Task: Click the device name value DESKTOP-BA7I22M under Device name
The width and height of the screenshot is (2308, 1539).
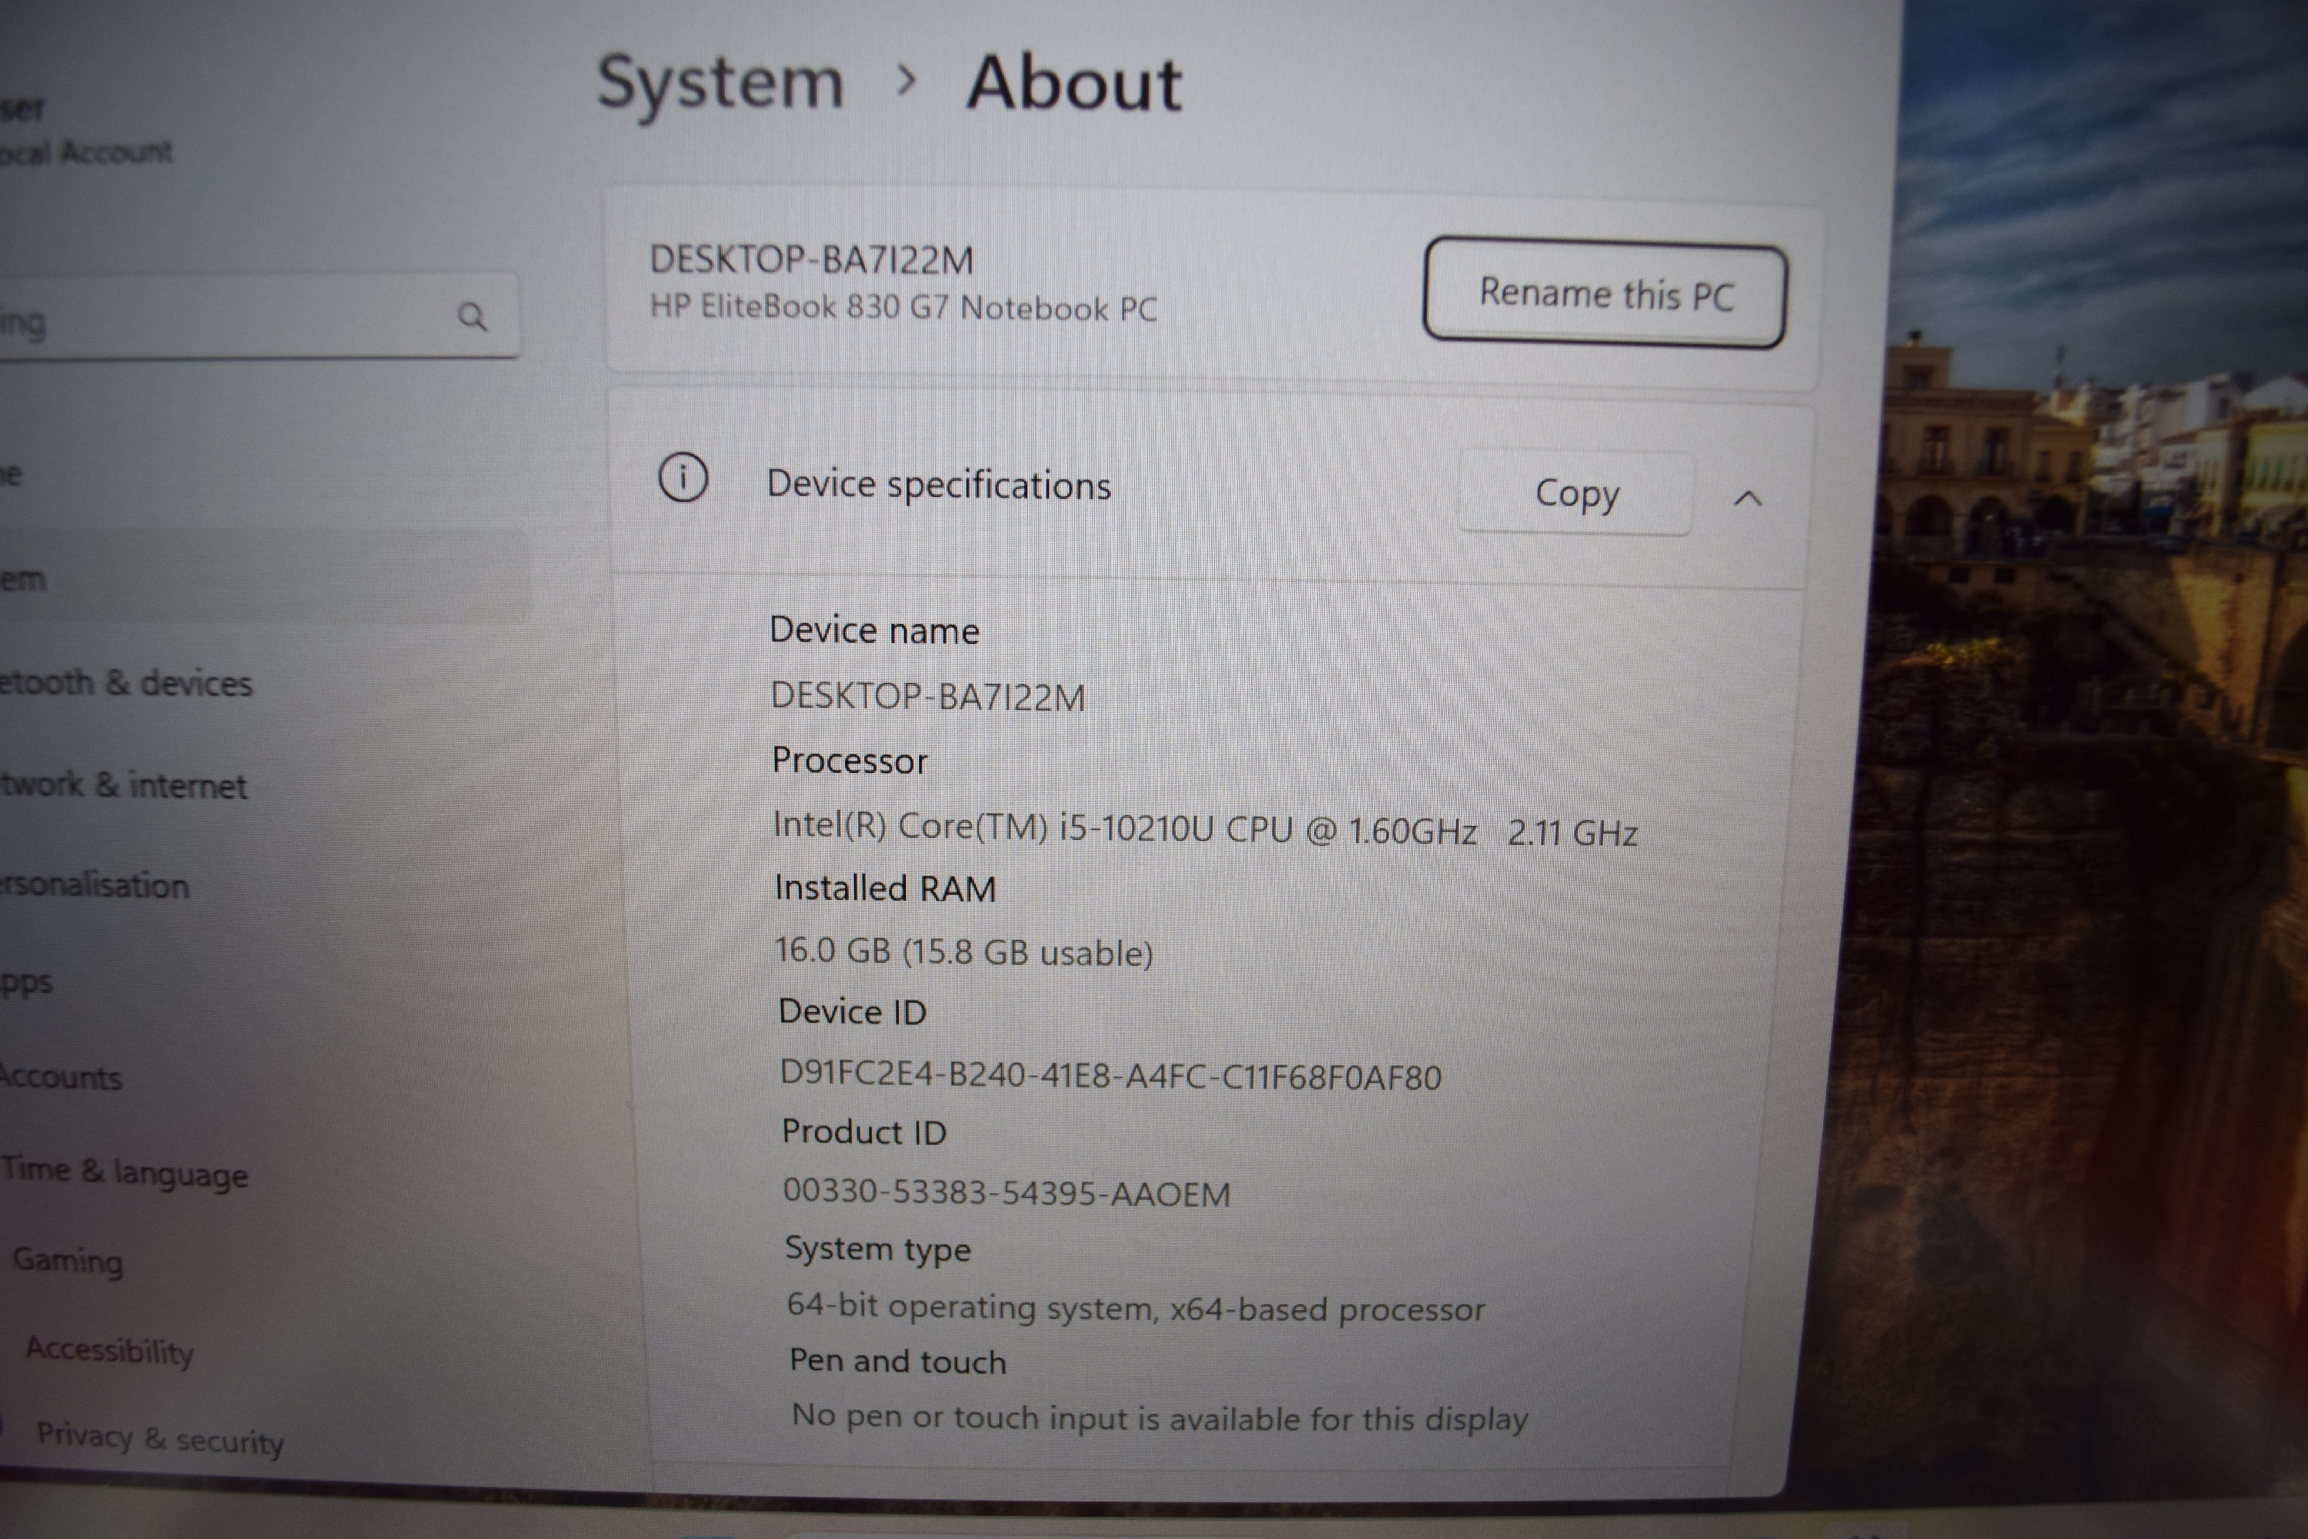Action: 928,696
